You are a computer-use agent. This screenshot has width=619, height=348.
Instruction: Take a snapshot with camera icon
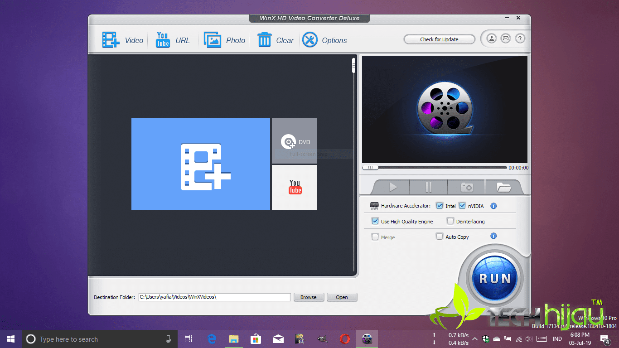coord(466,187)
